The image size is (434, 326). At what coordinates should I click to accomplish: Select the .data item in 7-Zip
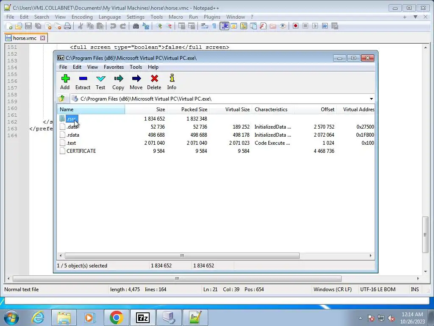(72, 126)
